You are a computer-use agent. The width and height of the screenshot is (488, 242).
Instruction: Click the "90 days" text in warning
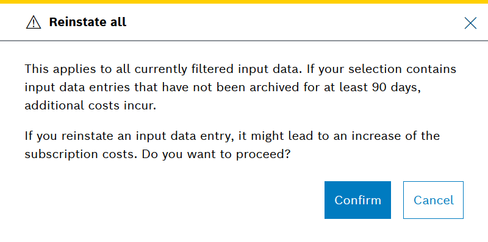pos(396,87)
